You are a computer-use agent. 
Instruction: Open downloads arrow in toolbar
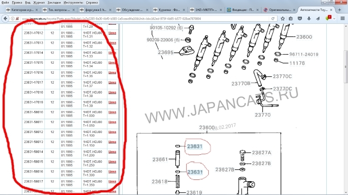point(309,19)
